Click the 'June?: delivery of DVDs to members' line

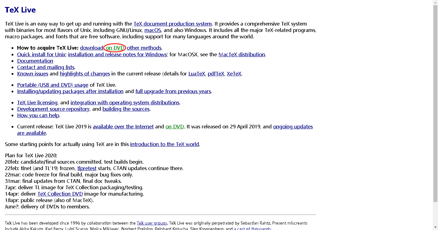coord(47,207)
